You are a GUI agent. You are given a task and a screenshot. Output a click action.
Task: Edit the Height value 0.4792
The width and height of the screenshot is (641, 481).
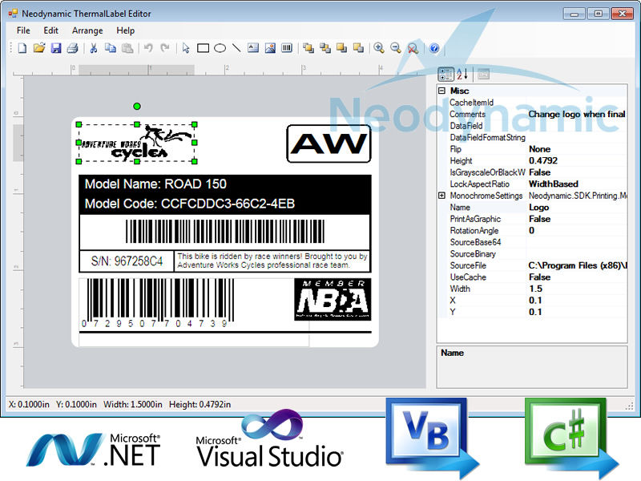tap(576, 160)
